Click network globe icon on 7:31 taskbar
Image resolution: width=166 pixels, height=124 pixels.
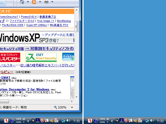pyautogui.click(x=64, y=121)
